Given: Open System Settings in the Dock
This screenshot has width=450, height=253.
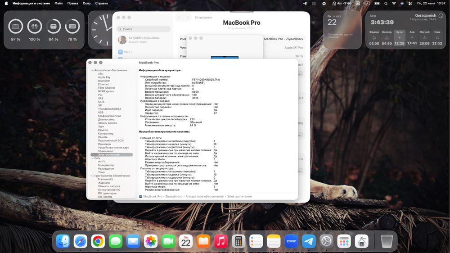Looking at the screenshot, I should tap(326, 241).
